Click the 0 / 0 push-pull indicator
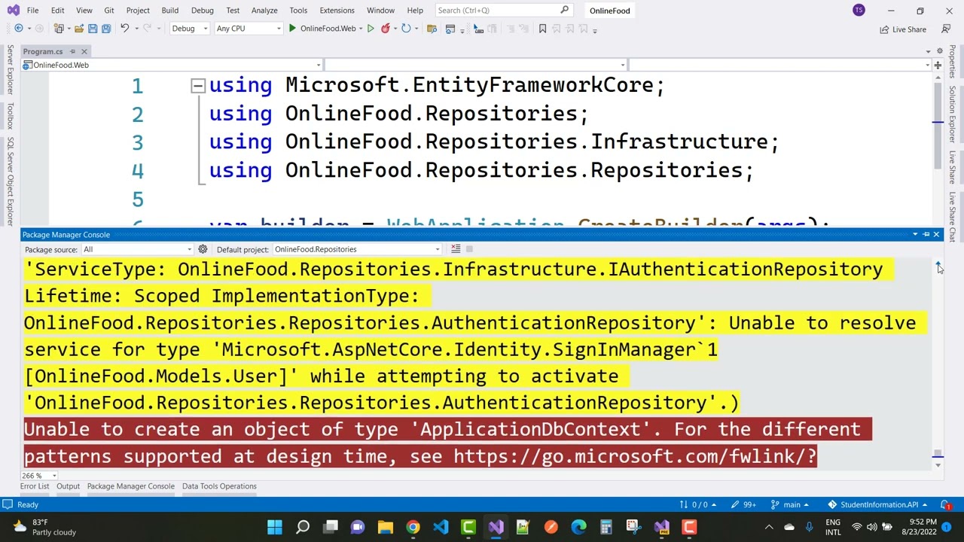964x542 pixels. pos(697,505)
